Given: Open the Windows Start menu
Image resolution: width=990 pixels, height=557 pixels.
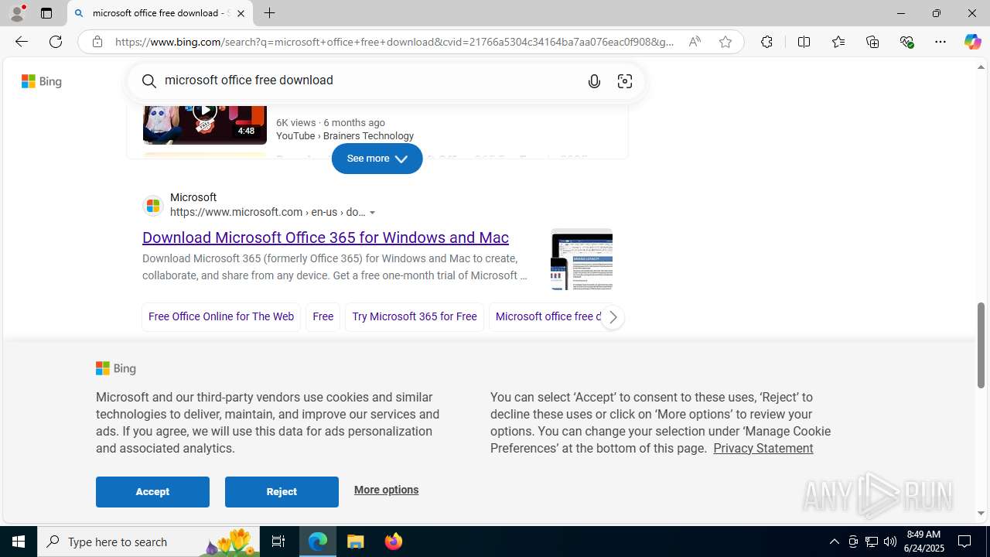Looking at the screenshot, I should [19, 542].
